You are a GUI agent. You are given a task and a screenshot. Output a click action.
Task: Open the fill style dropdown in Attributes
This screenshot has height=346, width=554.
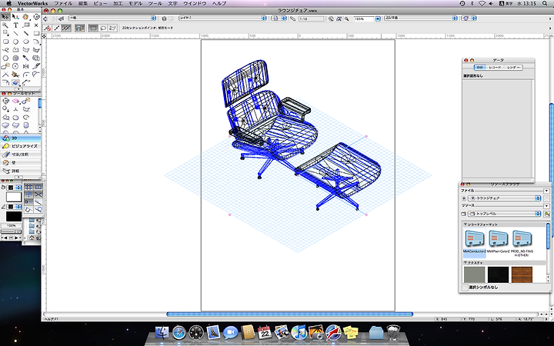pos(15,188)
